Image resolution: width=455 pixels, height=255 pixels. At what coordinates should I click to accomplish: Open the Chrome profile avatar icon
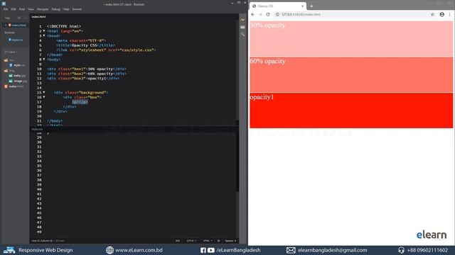pos(441,14)
